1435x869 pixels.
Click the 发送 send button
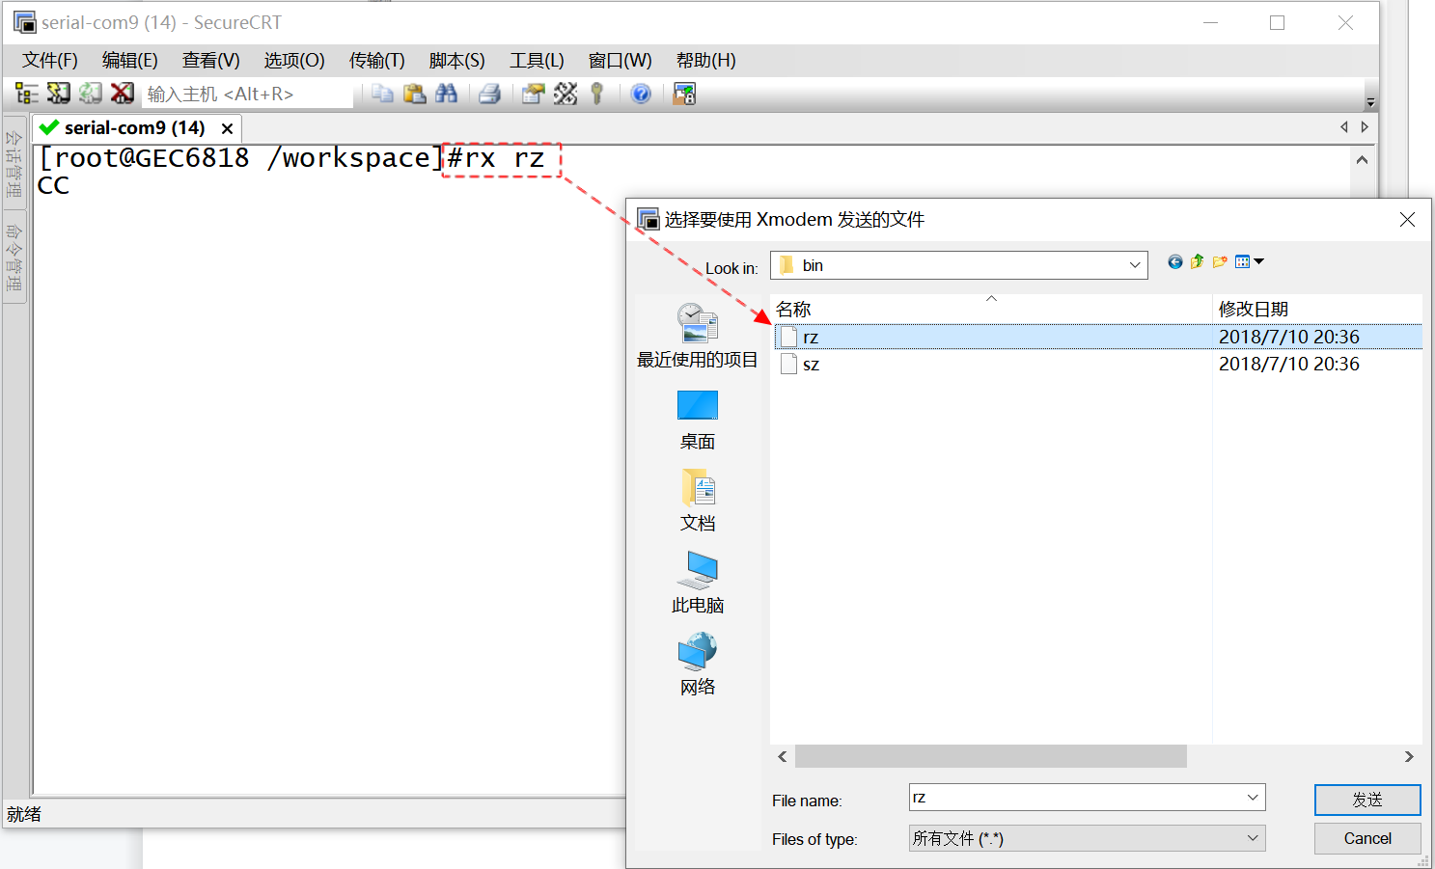click(1367, 800)
